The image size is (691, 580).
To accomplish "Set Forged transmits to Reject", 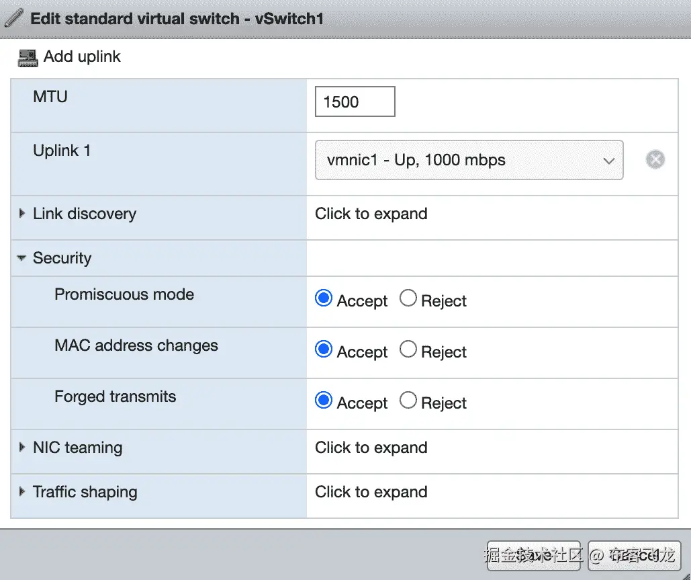I will (x=408, y=401).
